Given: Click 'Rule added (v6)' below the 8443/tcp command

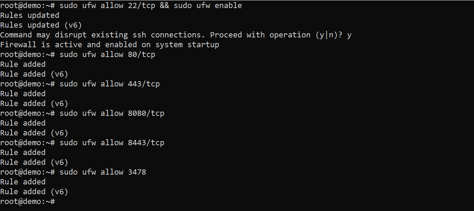Looking at the screenshot, I should coord(34,162).
